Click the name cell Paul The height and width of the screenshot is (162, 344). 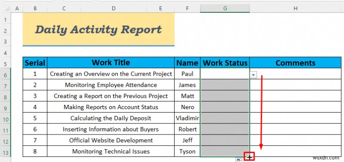pos(187,74)
